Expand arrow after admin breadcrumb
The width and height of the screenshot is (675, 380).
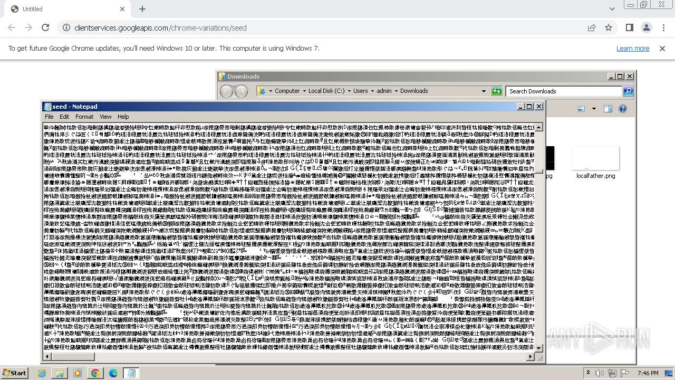coord(397,91)
